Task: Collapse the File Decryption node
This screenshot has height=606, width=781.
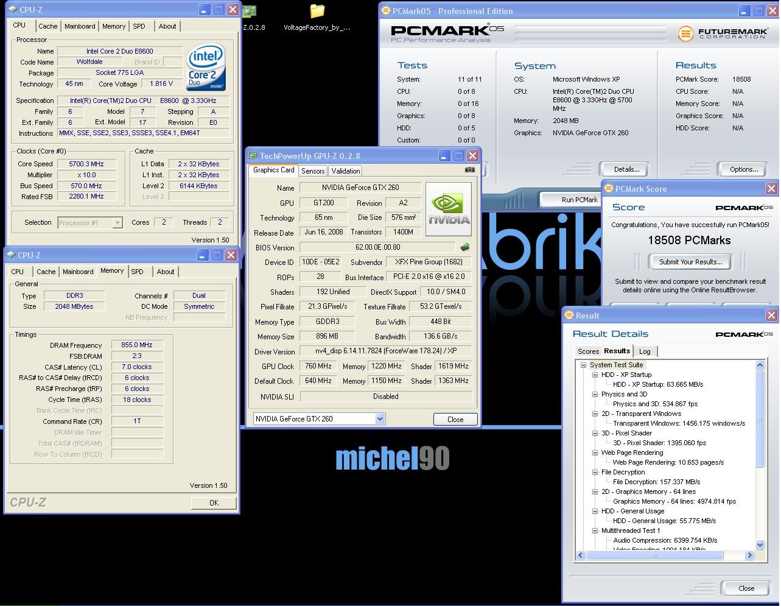Action: (595, 472)
